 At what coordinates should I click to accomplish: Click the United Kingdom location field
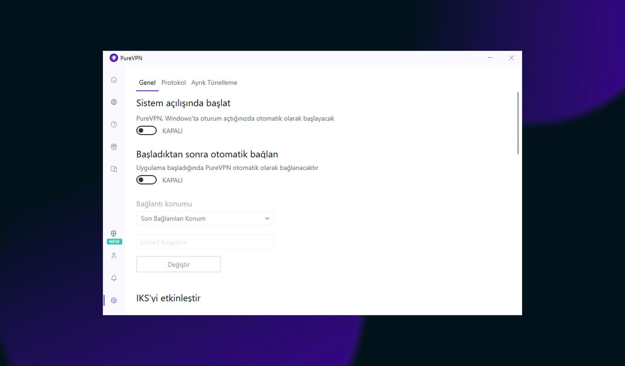coord(205,242)
